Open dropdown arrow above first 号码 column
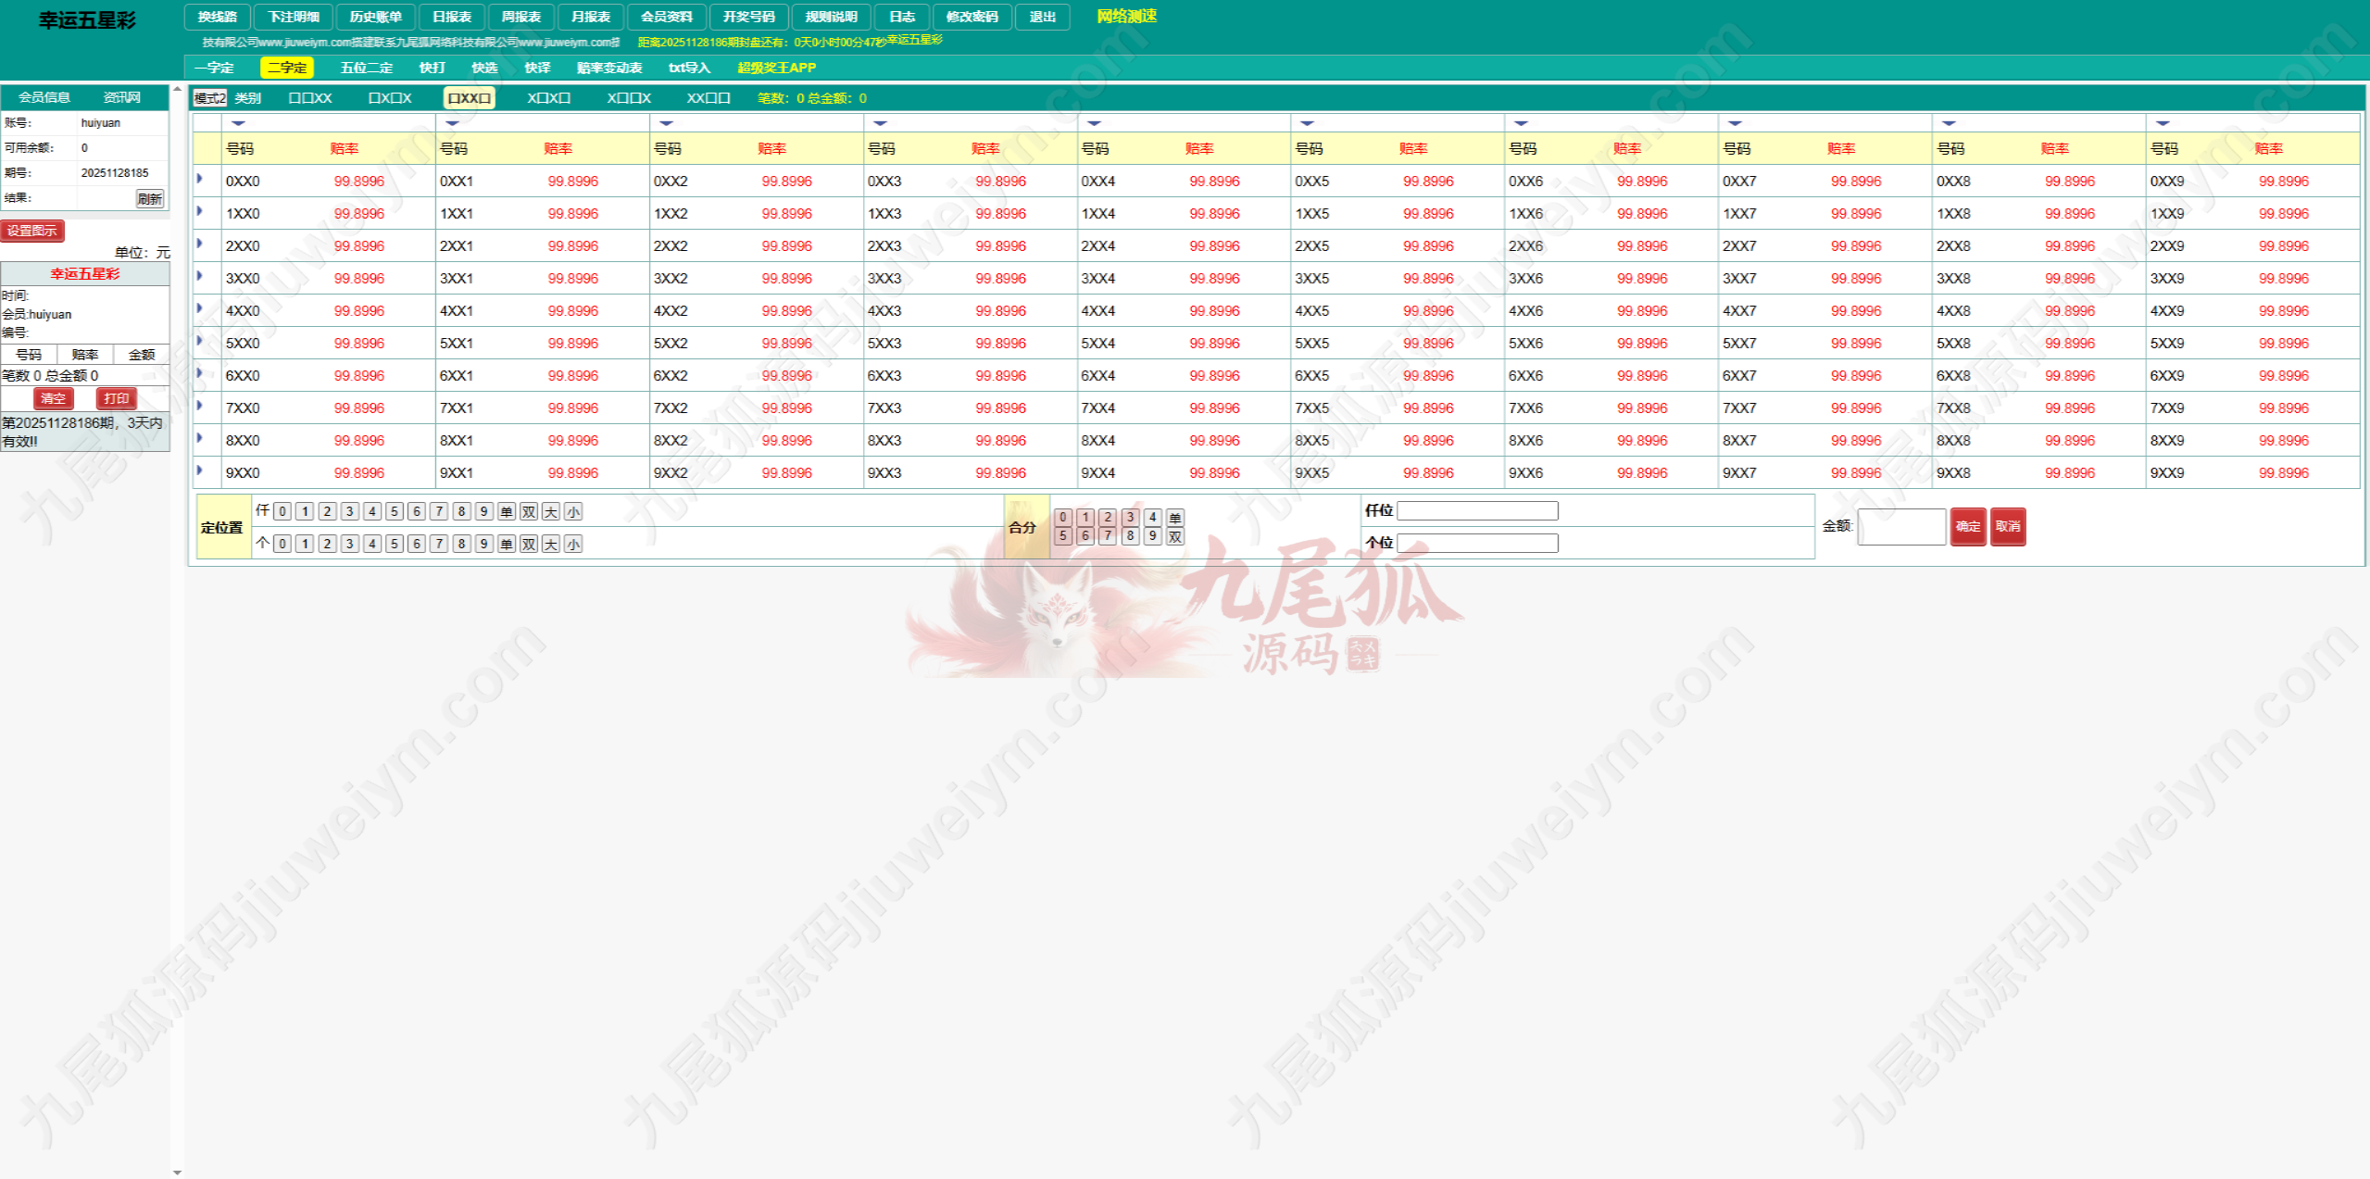Viewport: 2370px width, 1179px height. coord(239,123)
